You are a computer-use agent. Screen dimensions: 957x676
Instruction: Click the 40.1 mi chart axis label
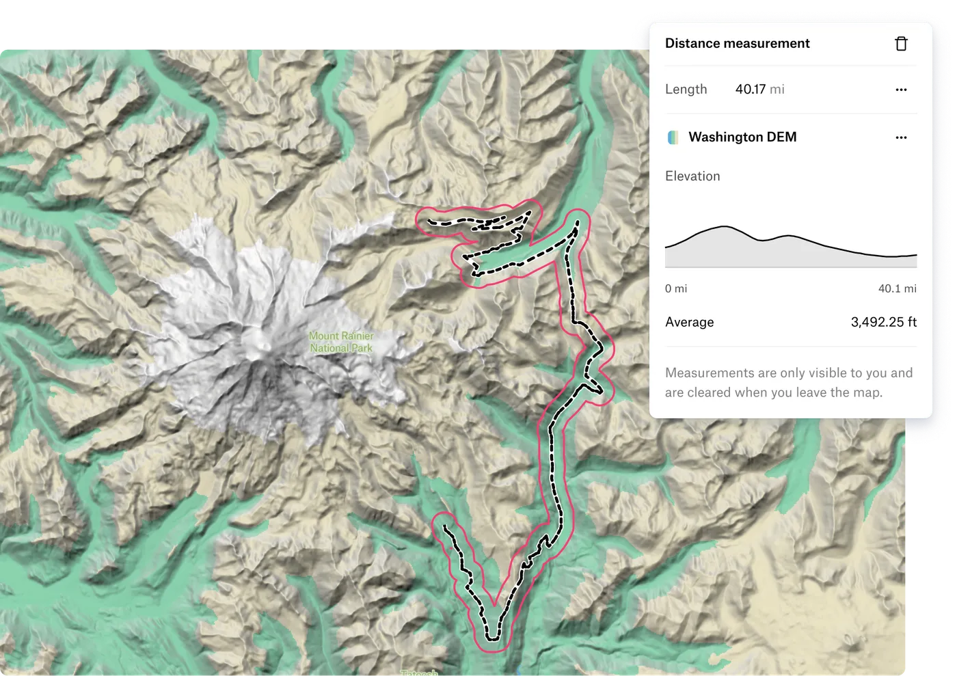[x=897, y=288]
